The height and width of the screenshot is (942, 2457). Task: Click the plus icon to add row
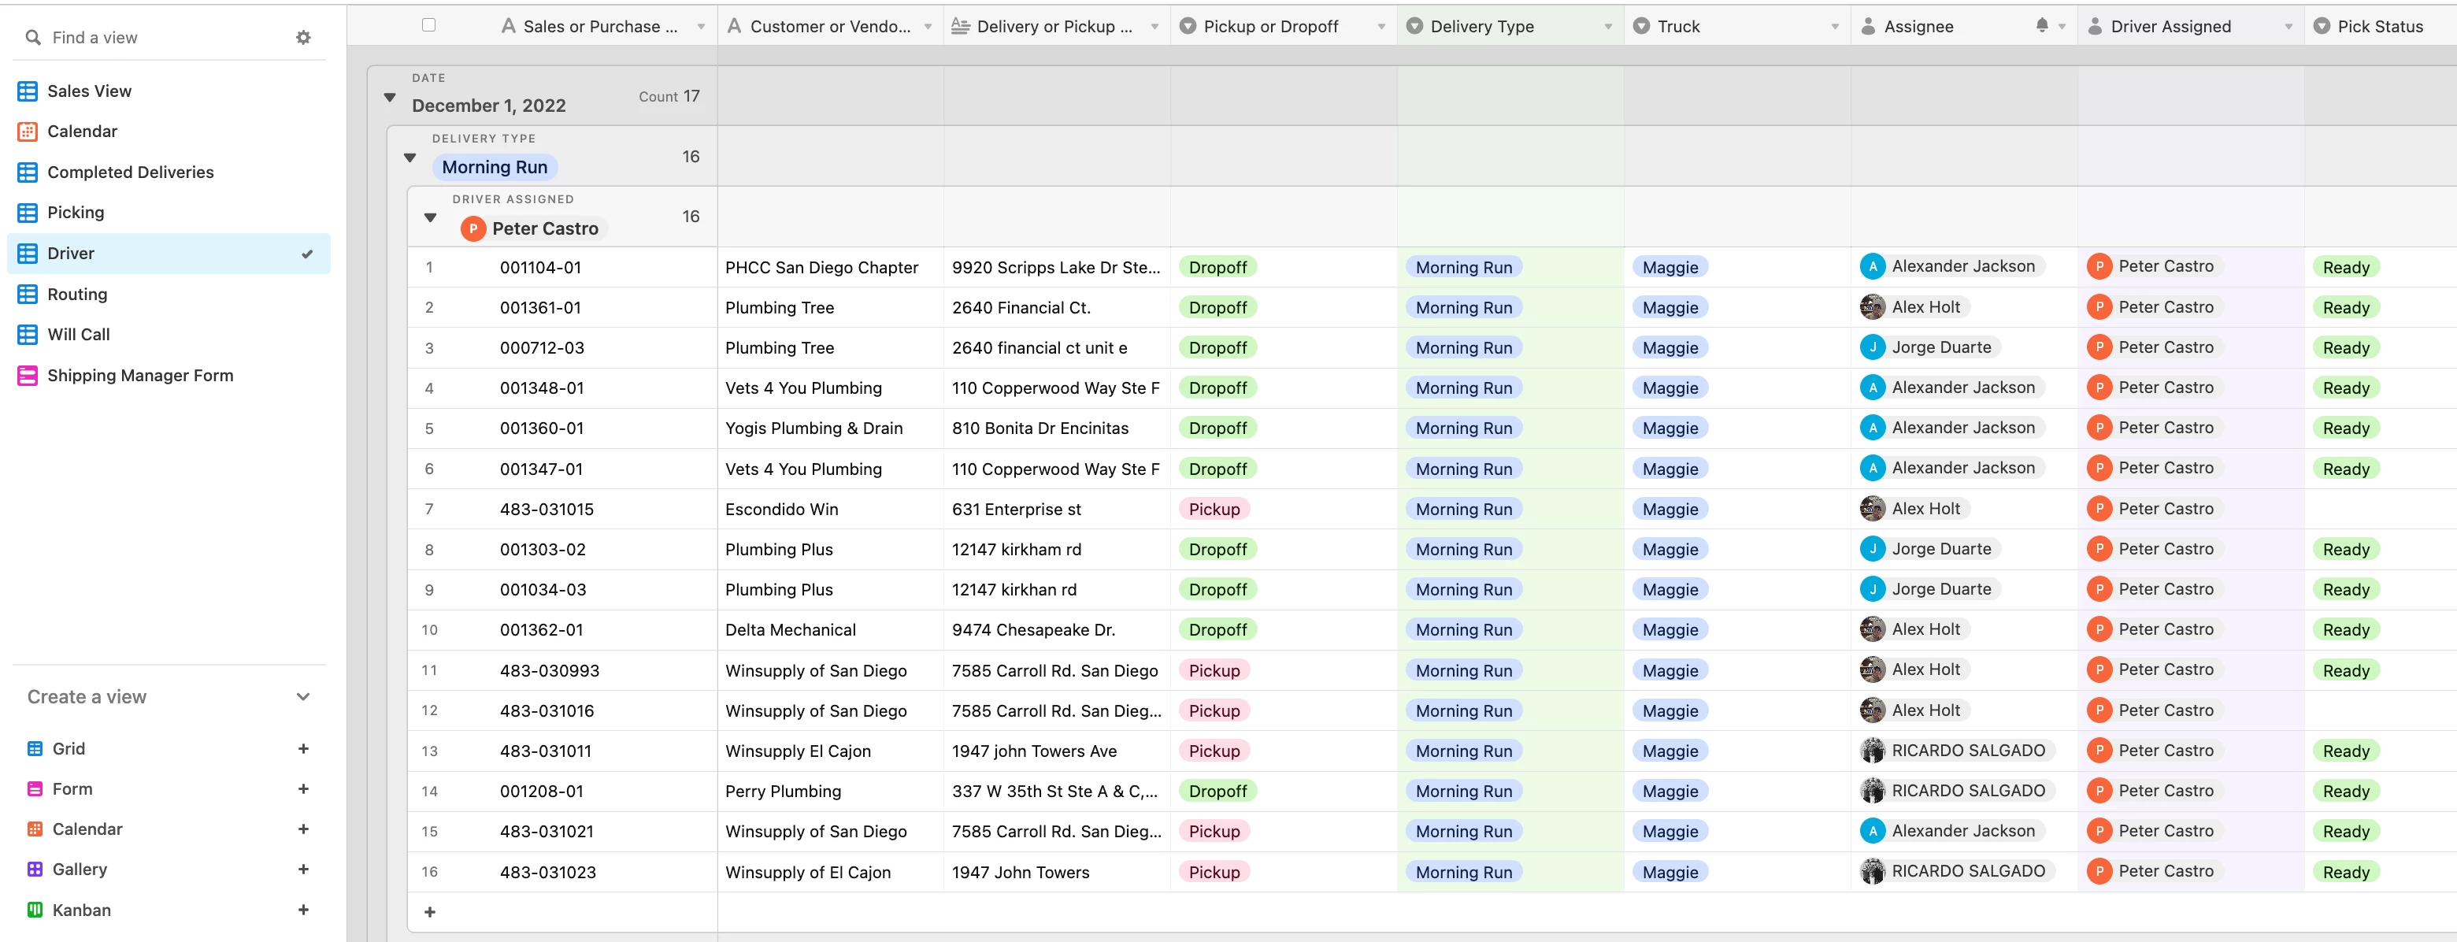pyautogui.click(x=430, y=912)
